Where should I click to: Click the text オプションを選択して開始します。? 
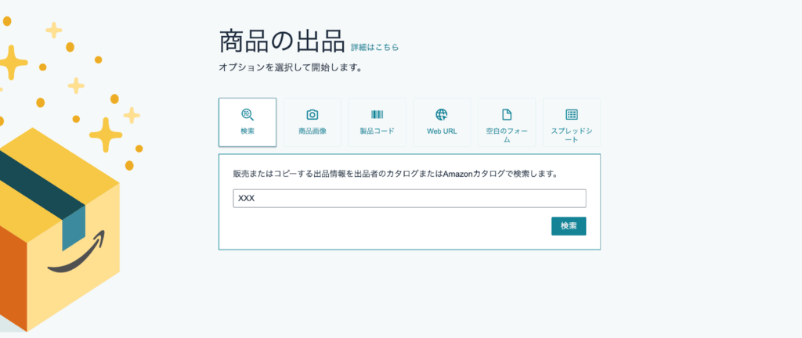[291, 67]
